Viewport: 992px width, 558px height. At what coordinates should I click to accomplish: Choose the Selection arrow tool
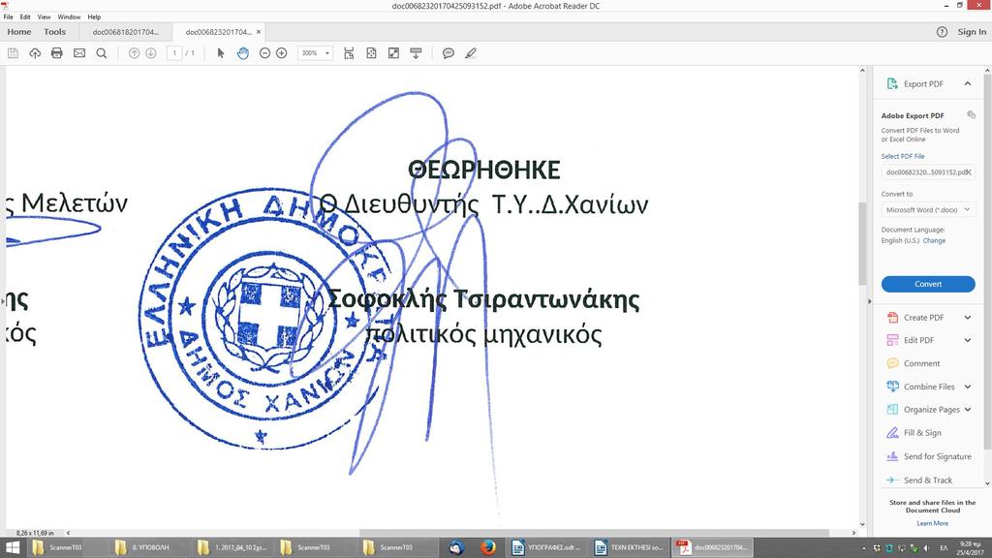220,53
